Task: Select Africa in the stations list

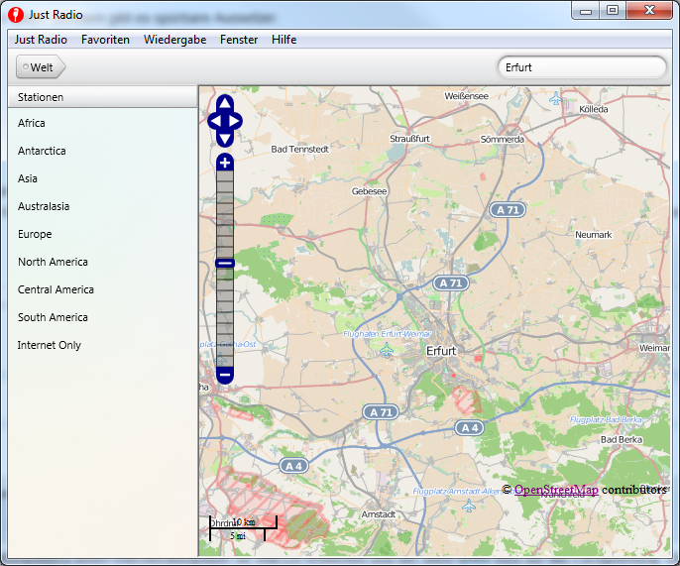Action: pyautogui.click(x=103, y=123)
